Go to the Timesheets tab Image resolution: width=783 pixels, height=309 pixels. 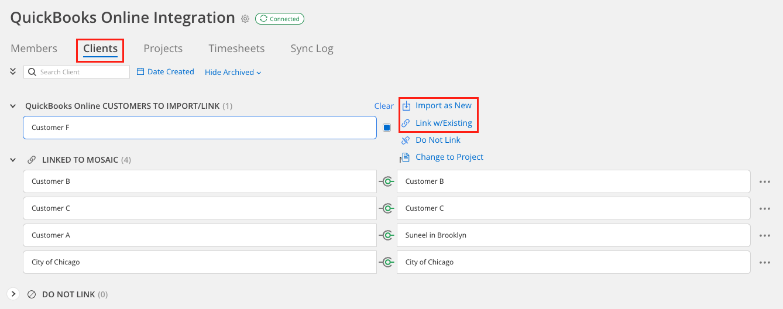(236, 49)
